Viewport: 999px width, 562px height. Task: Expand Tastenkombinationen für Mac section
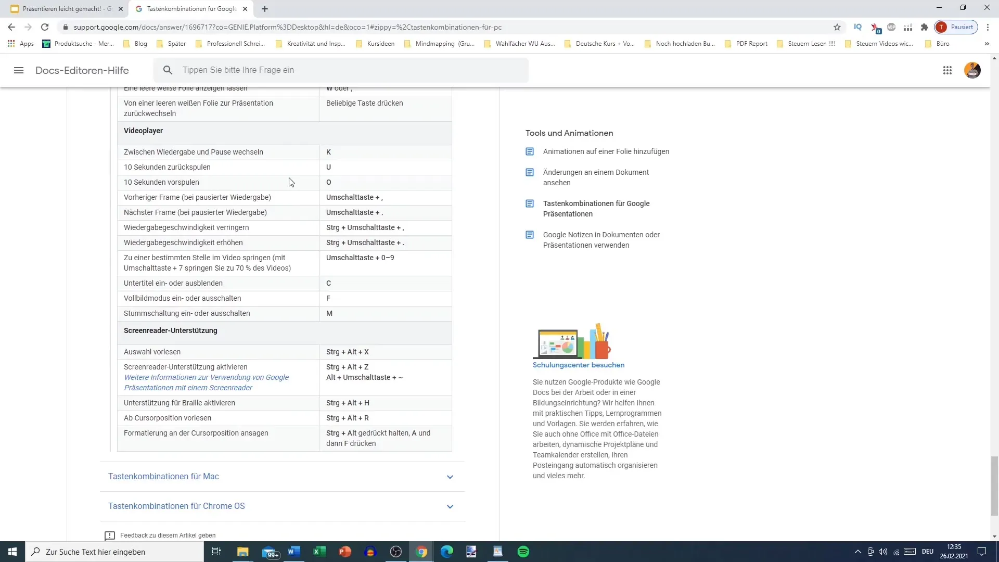283,477
